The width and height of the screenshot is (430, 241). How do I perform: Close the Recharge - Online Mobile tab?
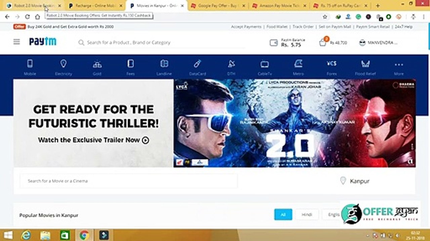point(121,6)
